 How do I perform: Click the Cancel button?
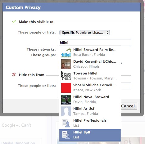coord(129,106)
